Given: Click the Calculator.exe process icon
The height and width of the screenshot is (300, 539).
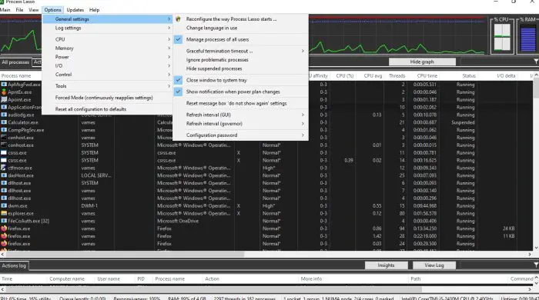Looking at the screenshot, I should (x=4, y=122).
